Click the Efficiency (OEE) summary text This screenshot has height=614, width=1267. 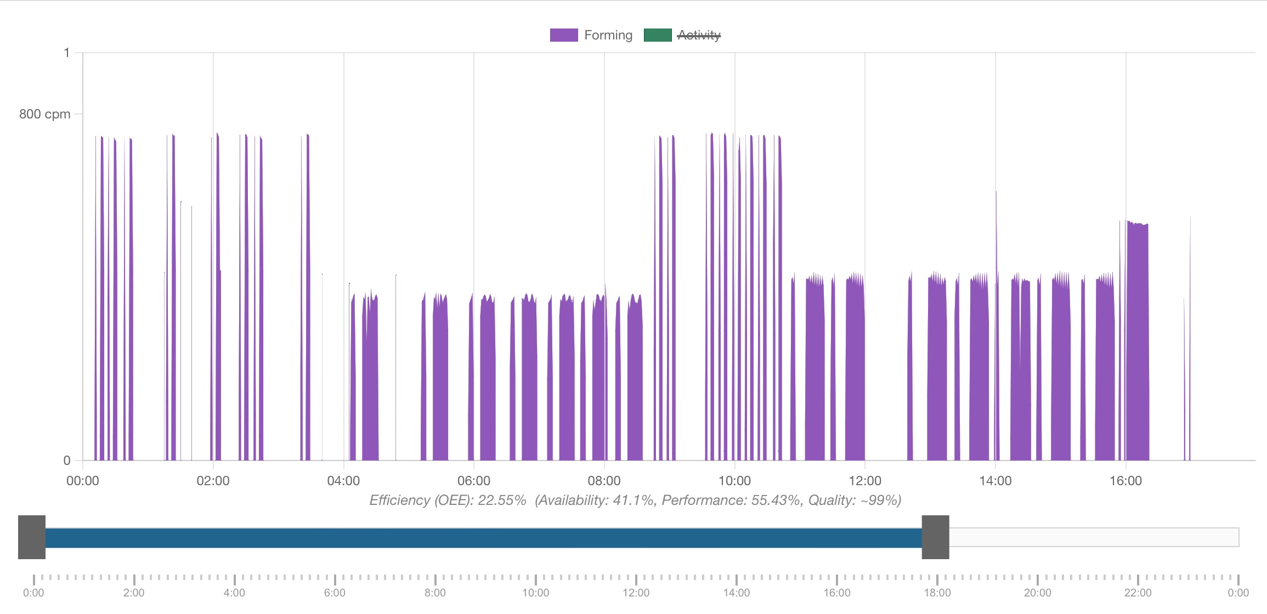(x=635, y=500)
